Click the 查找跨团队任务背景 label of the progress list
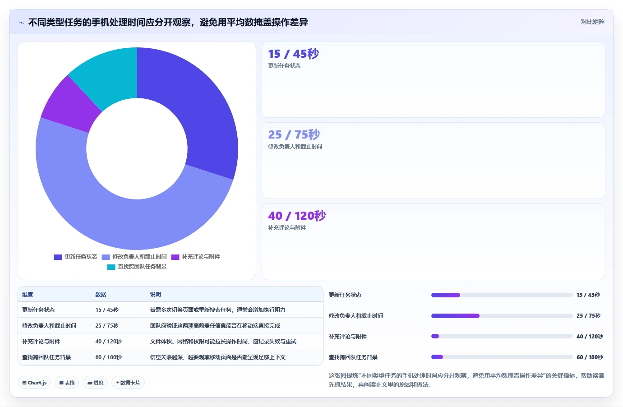Image resolution: width=623 pixels, height=407 pixels. coord(353,357)
